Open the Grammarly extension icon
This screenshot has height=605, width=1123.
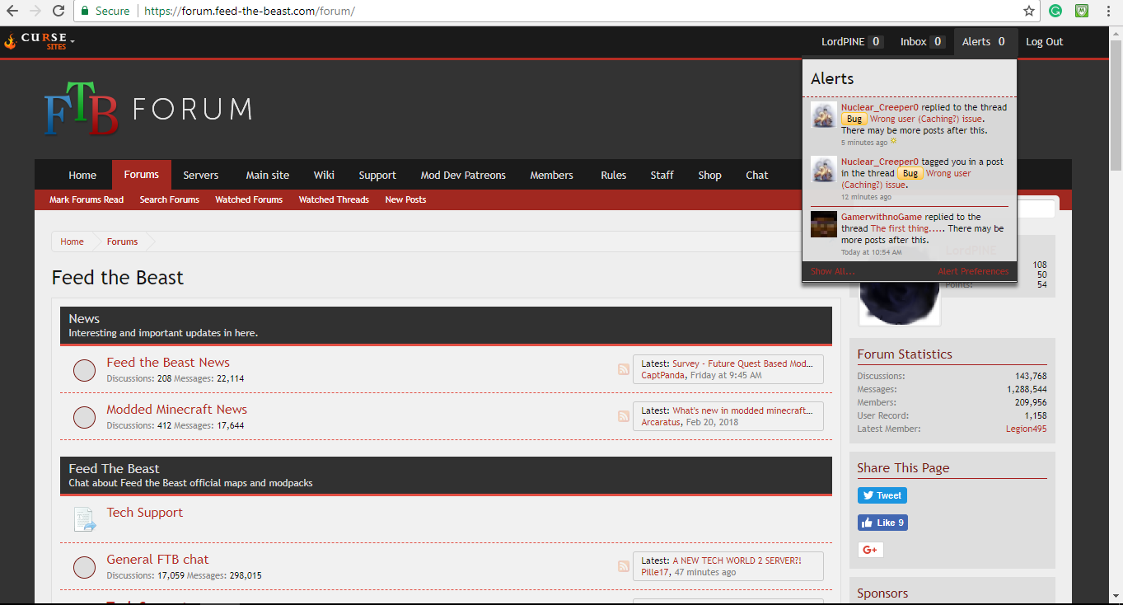click(x=1055, y=12)
